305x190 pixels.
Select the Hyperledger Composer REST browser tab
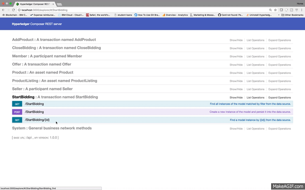[x=33, y=3]
